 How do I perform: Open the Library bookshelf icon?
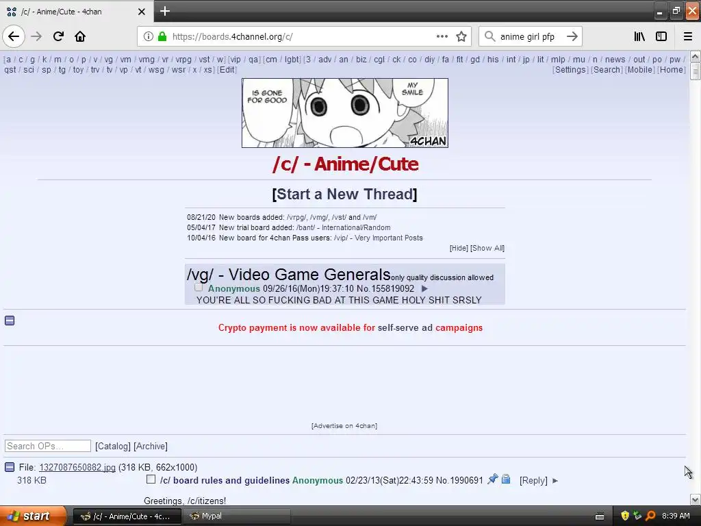click(640, 36)
